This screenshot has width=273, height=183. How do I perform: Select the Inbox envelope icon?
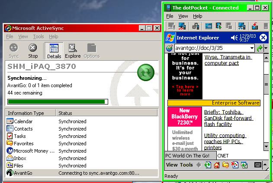click(10, 158)
